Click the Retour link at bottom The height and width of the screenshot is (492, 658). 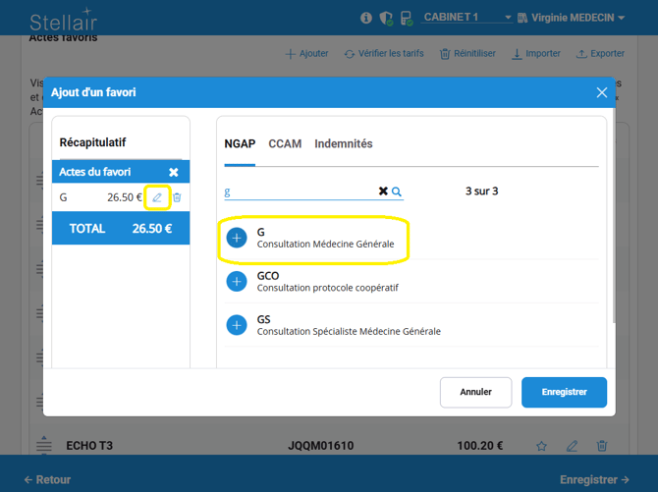(x=47, y=480)
